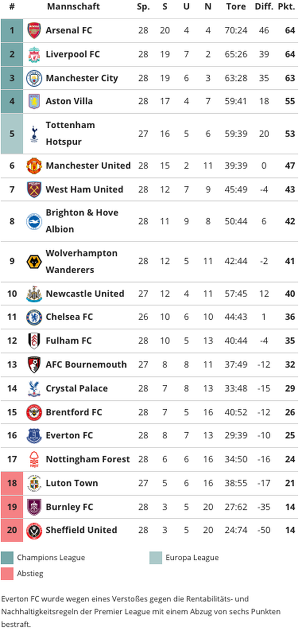Click the Aston Villa crest
Screen dimensions: 302x631
(34, 101)
